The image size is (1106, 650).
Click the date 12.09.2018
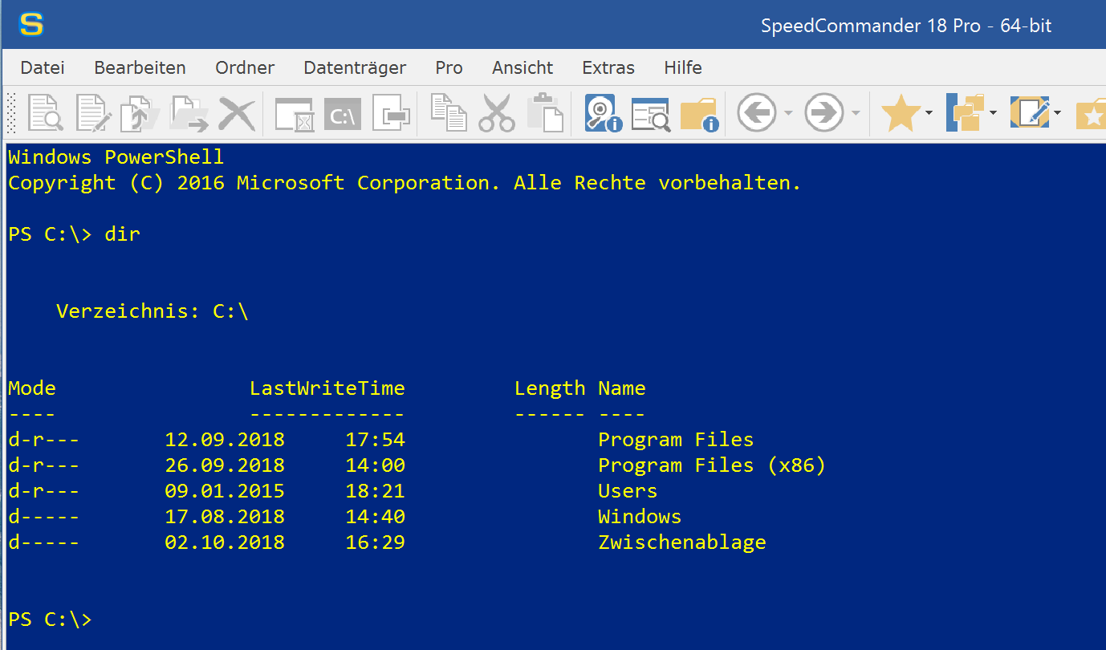coord(225,440)
